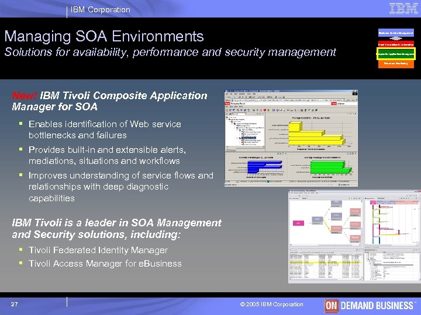Click '© 2005 IBM Corporation' footer text
Image resolution: width=421 pixels, height=315 pixels.
(271, 304)
